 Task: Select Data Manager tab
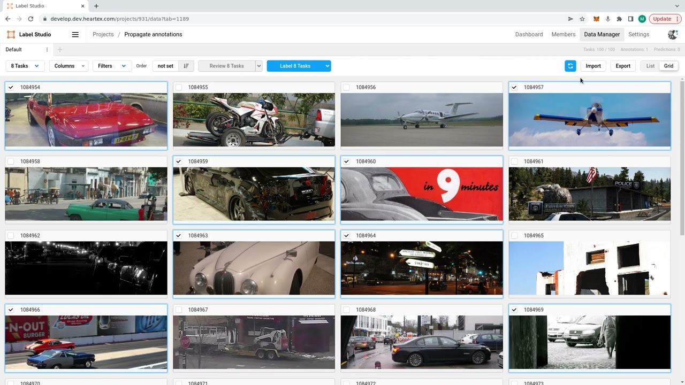point(602,34)
